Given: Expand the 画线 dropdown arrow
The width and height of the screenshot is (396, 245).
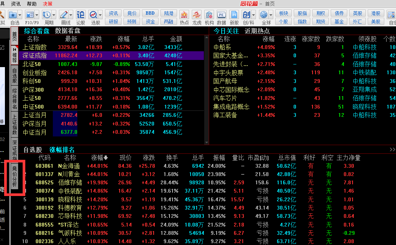Looking at the screenshot, I should (x=71, y=15).
